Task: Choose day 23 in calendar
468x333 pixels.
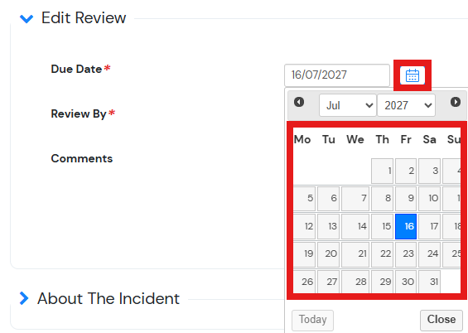Action: [x=406, y=254]
